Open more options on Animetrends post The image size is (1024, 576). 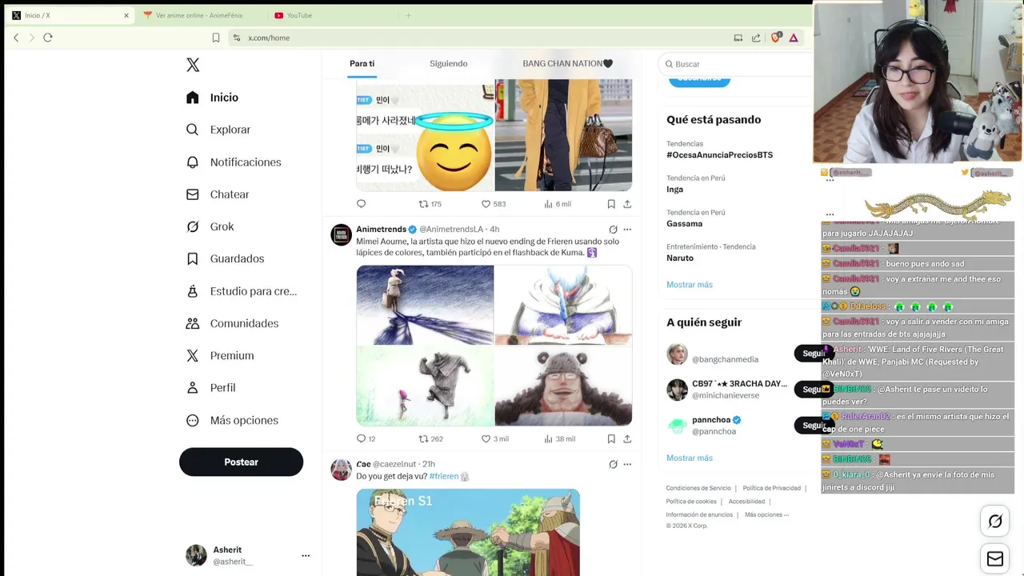tap(627, 230)
